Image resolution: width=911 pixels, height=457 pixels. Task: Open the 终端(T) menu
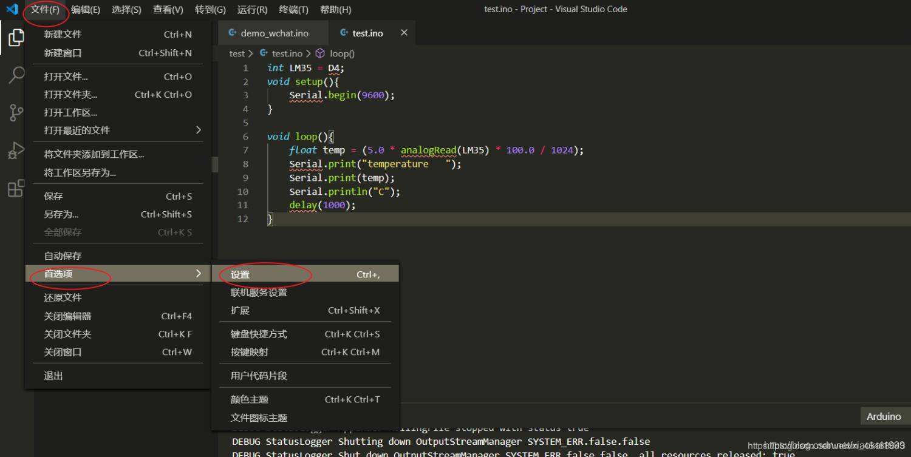point(293,10)
